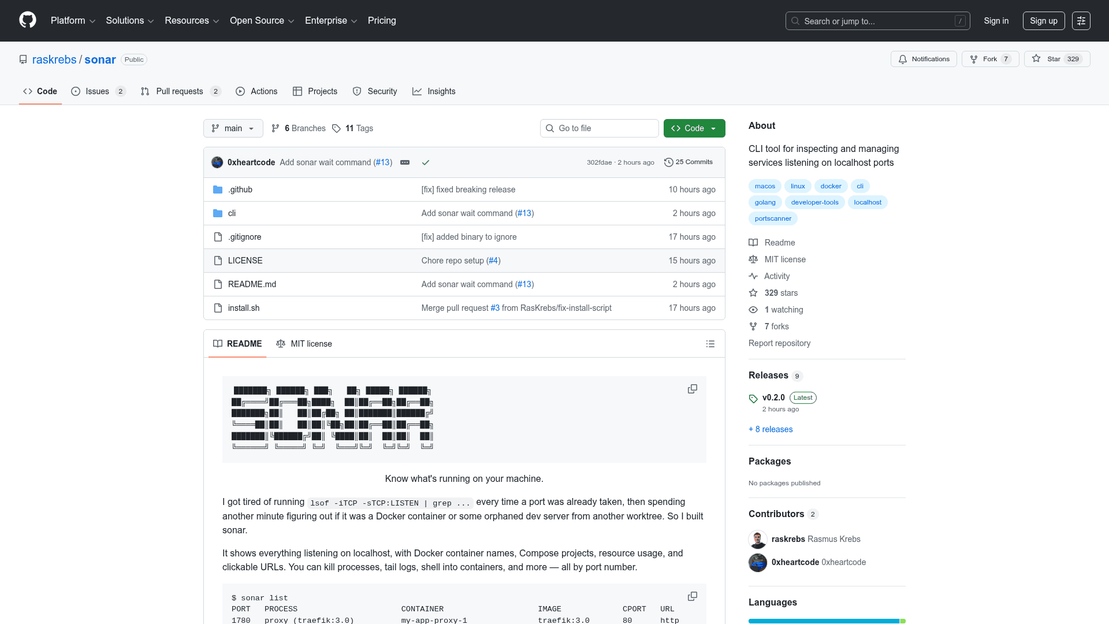Click the commit status checkmark icon

coord(426,162)
